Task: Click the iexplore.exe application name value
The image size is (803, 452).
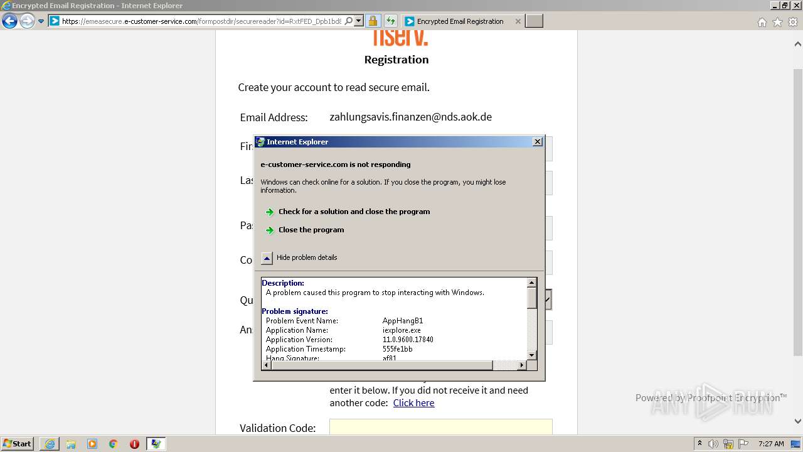Action: (401, 330)
